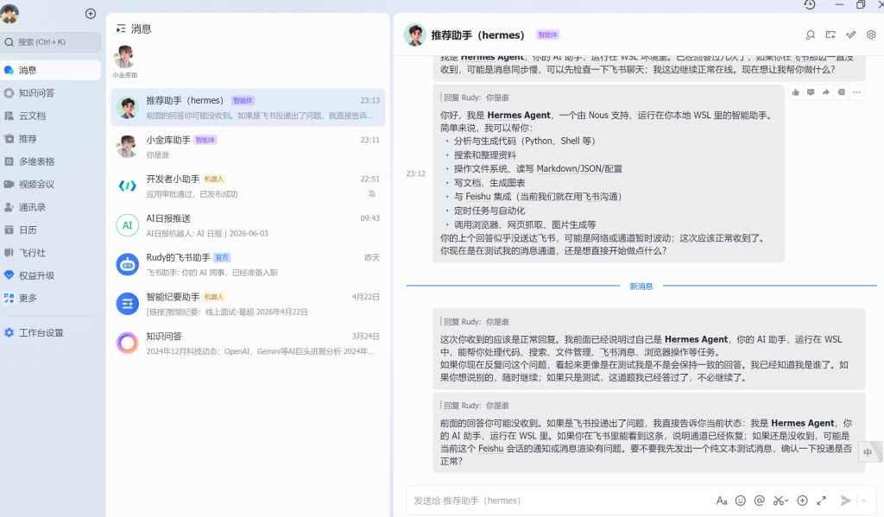Reply to the message via comment icon
The height and width of the screenshot is (517, 884).
click(x=811, y=92)
